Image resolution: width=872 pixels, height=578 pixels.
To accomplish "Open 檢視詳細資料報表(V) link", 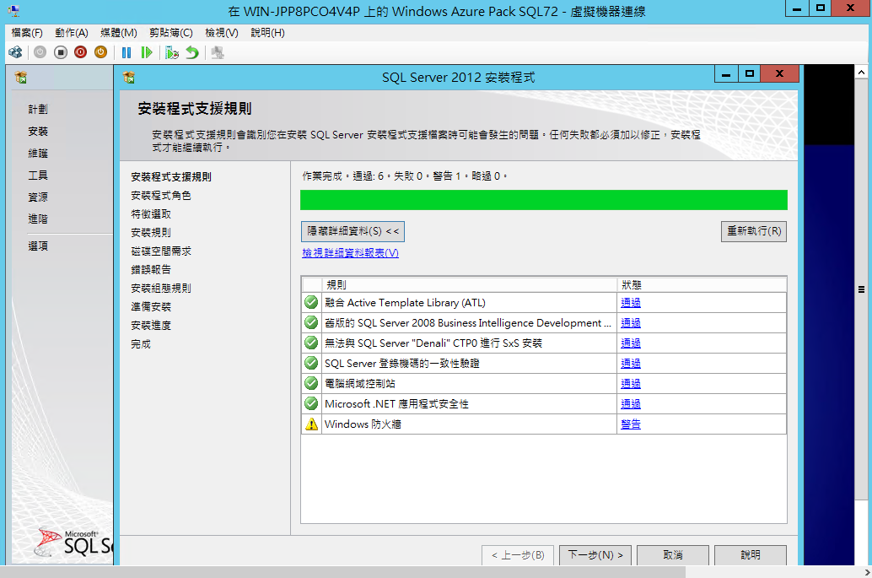I will 350,253.
